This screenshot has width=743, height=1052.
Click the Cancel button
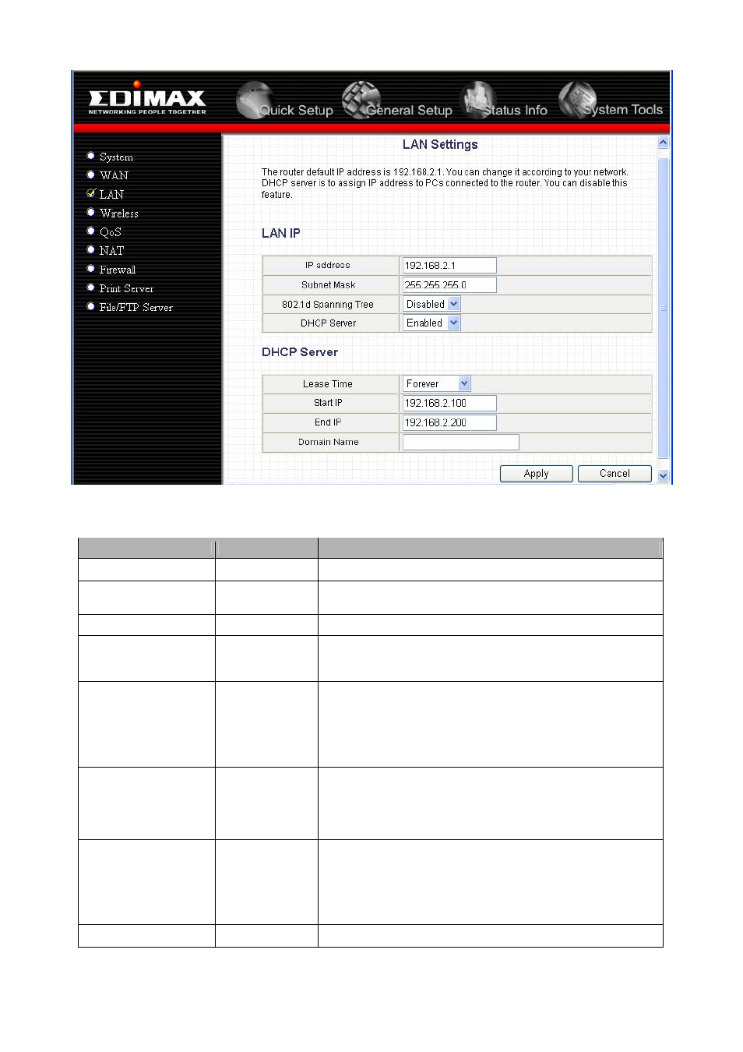614,474
